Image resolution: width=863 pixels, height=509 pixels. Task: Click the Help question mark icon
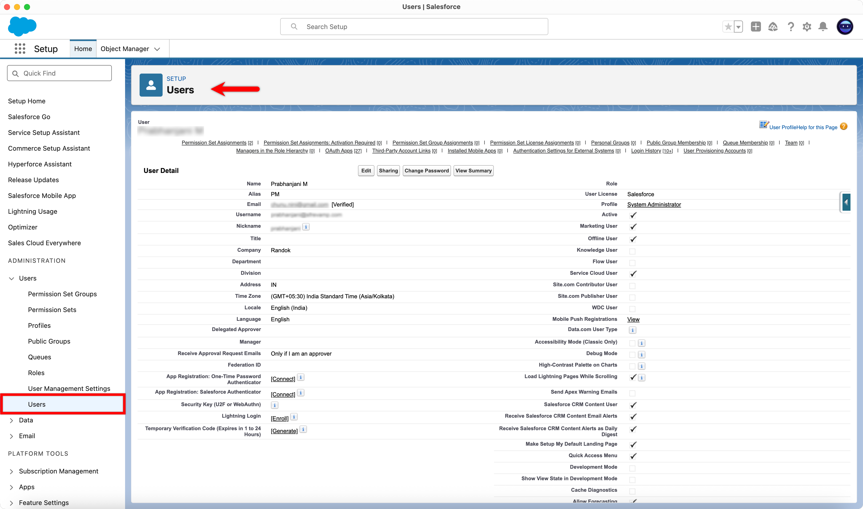(791, 27)
